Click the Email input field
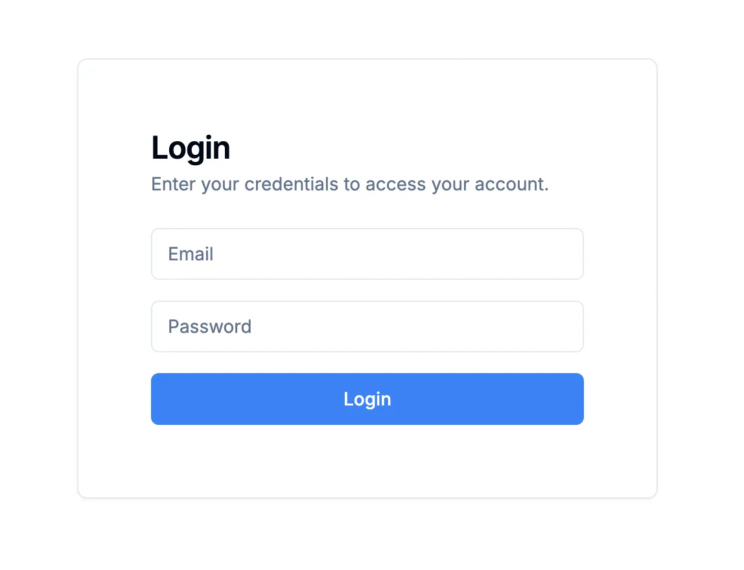Image resolution: width=744 pixels, height=570 pixels. tap(367, 254)
